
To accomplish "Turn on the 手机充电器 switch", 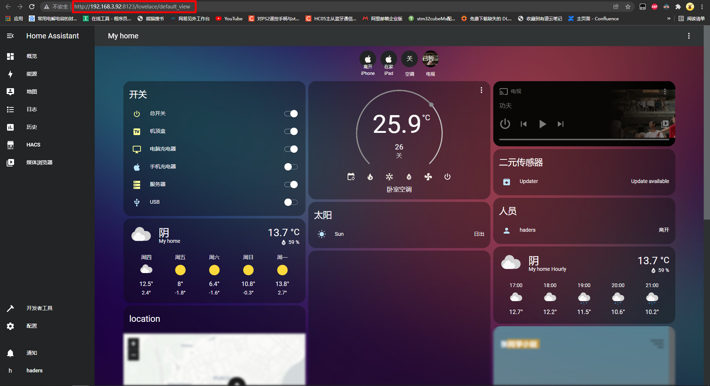I will pos(291,166).
